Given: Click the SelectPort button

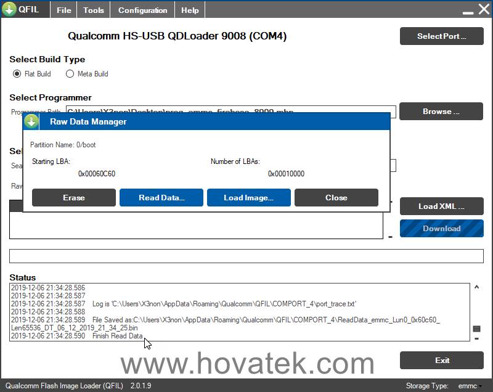Looking at the screenshot, I should 441,36.
